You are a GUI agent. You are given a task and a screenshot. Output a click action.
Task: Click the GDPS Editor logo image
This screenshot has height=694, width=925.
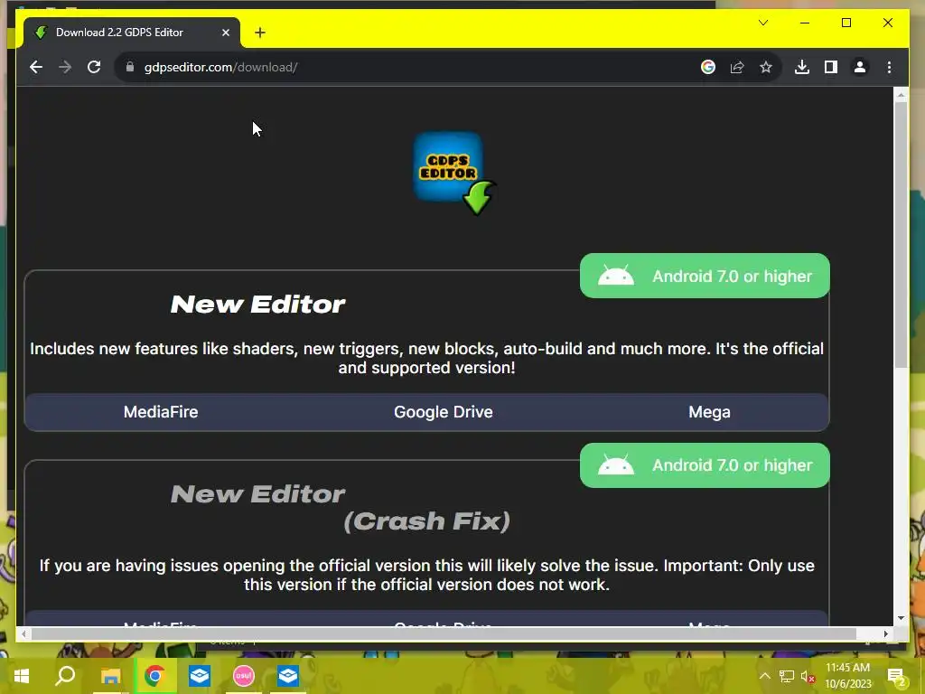[454, 173]
